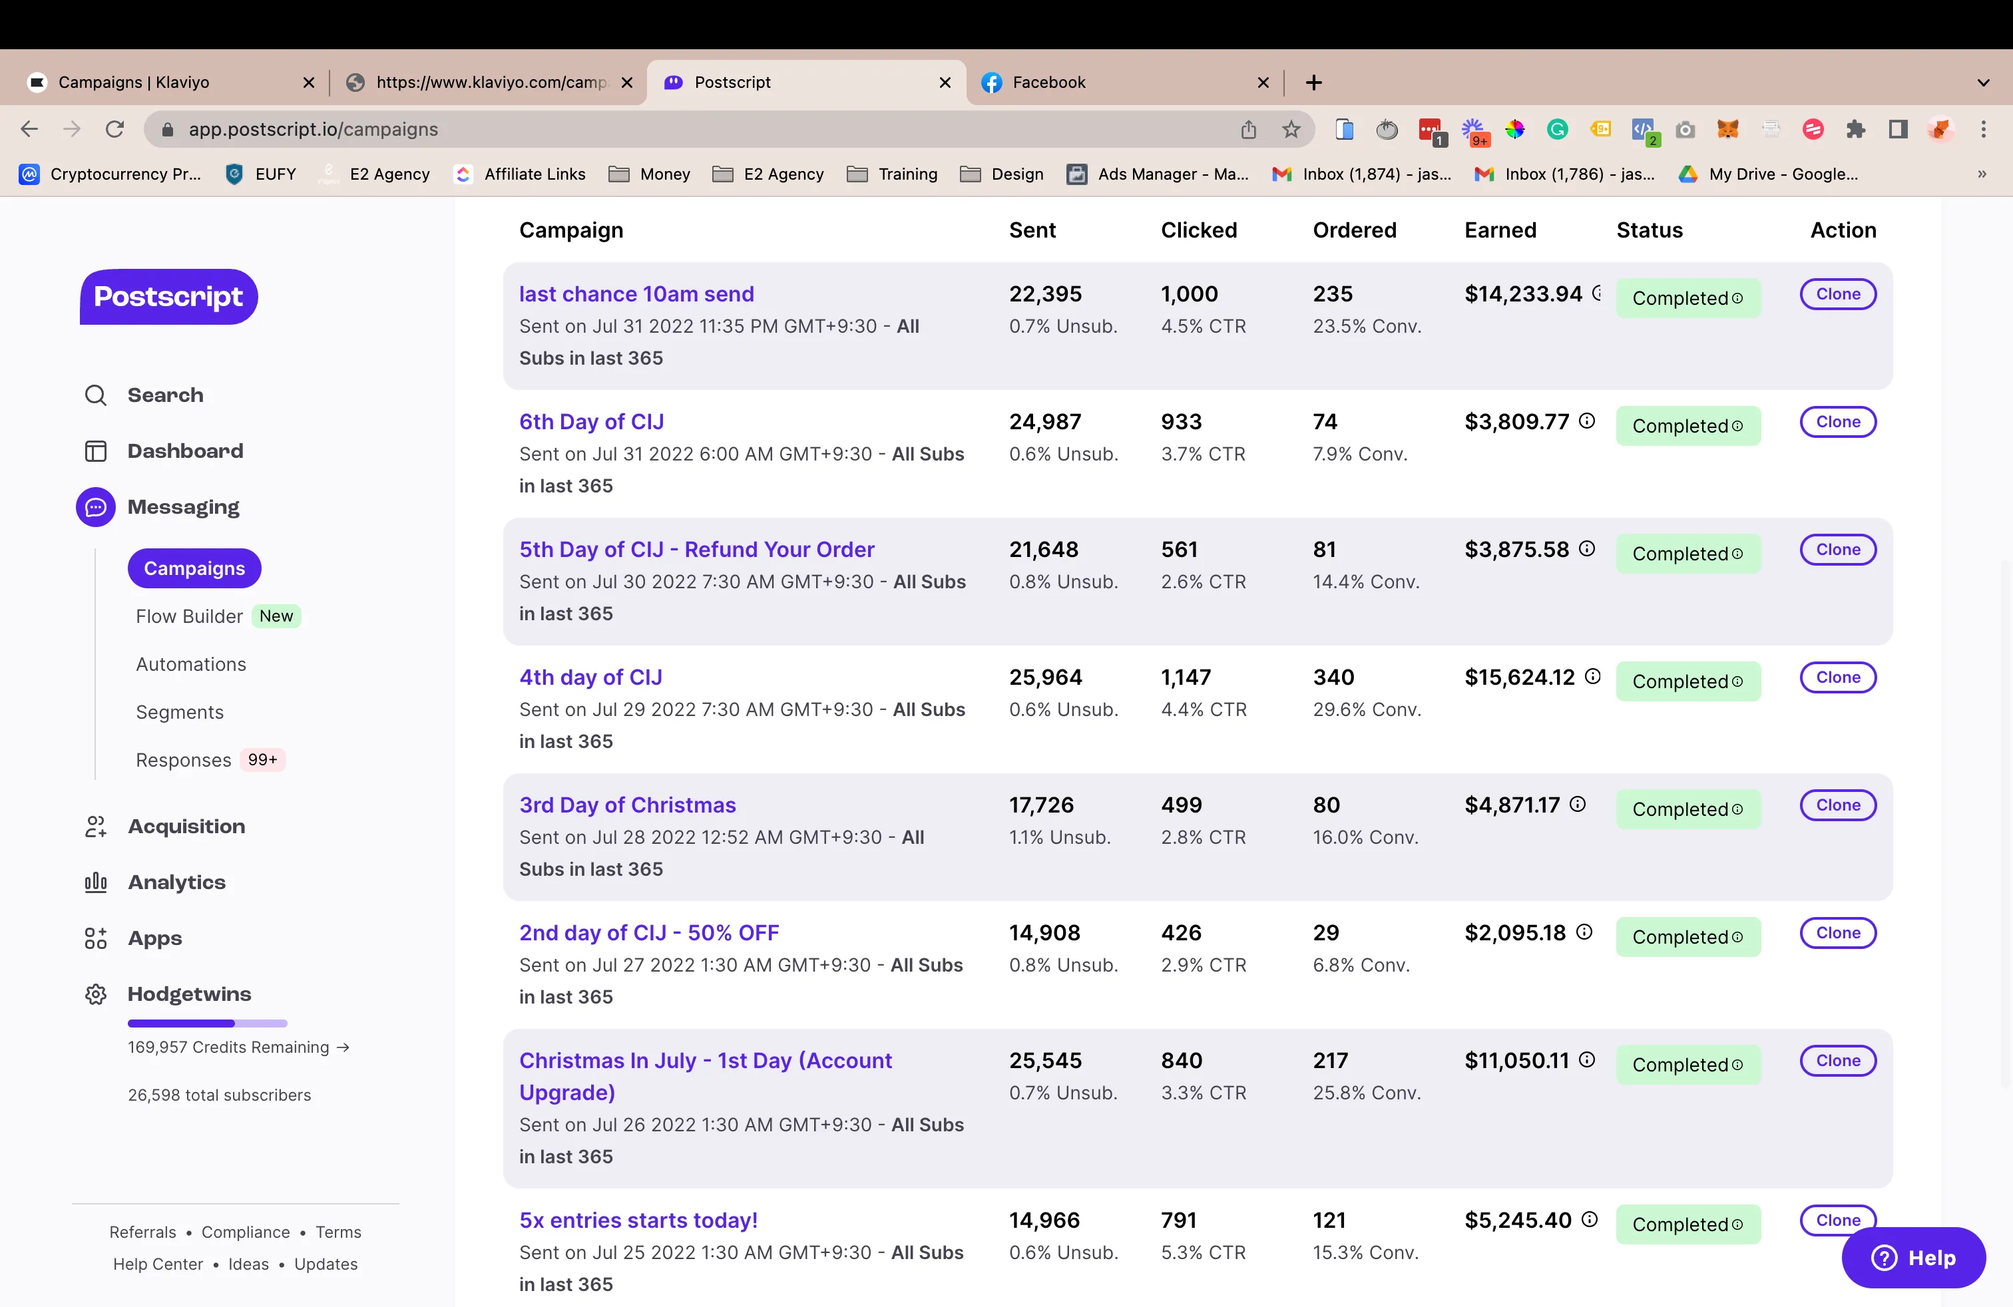Open Dashboard via its sidebar icon

click(96, 451)
